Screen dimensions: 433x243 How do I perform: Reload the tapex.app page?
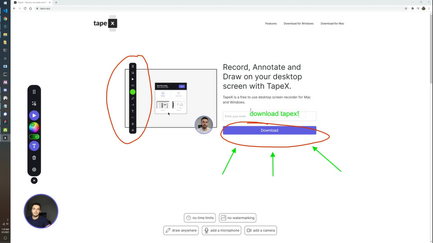25,8
